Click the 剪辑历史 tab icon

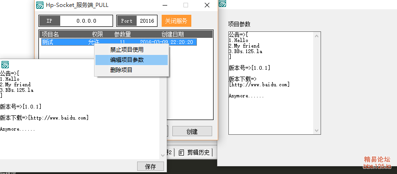point(181,153)
